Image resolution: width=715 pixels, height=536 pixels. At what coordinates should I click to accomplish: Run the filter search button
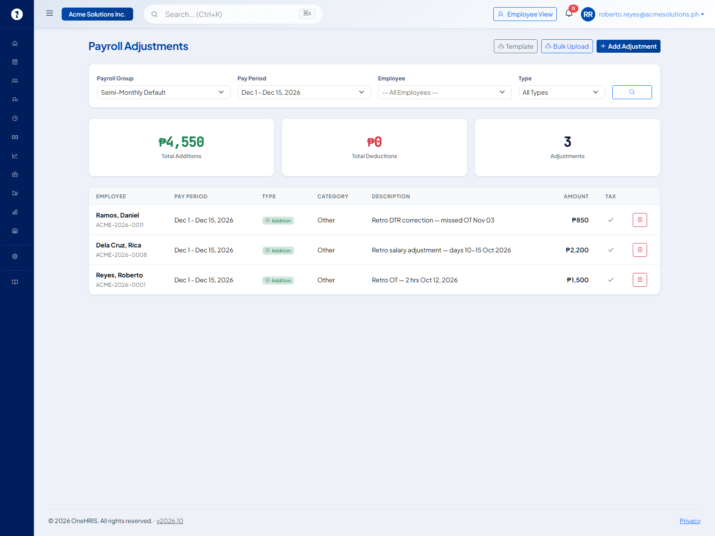point(632,92)
